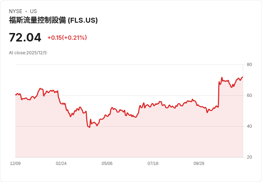The height and width of the screenshot is (182, 262).
Task: Click the start of the price line
Action: click(16, 95)
